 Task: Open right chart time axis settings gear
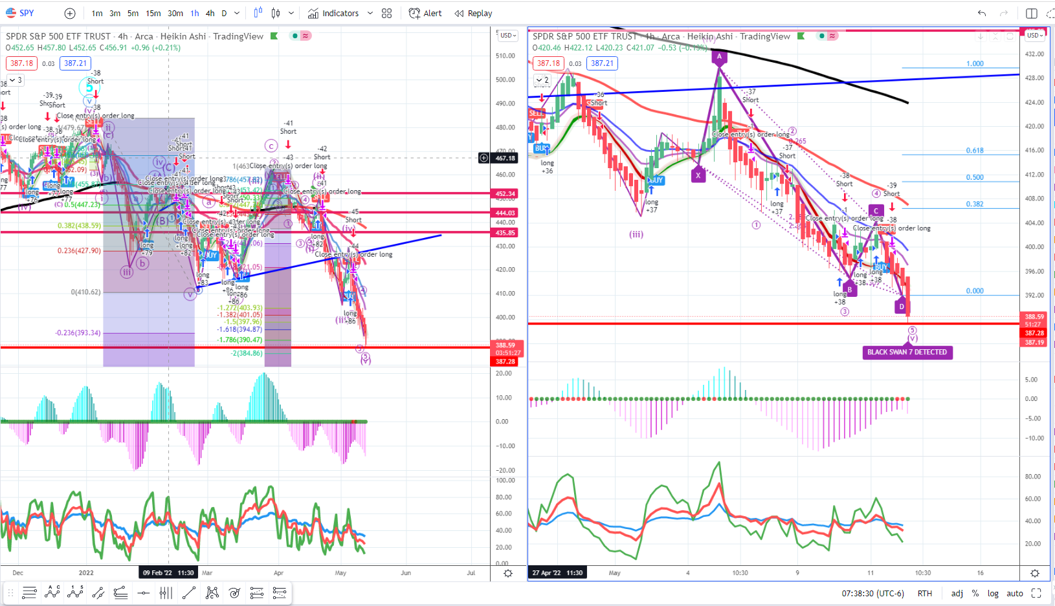1035,573
